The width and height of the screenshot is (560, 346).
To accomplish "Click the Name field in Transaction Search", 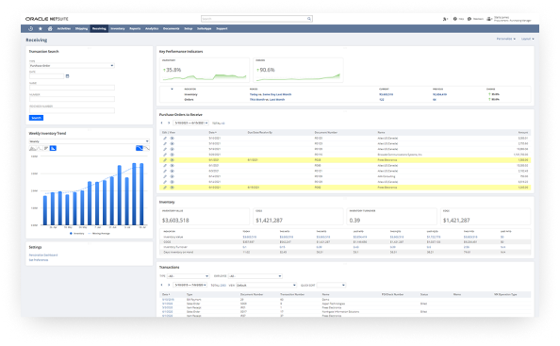I will 72,88.
